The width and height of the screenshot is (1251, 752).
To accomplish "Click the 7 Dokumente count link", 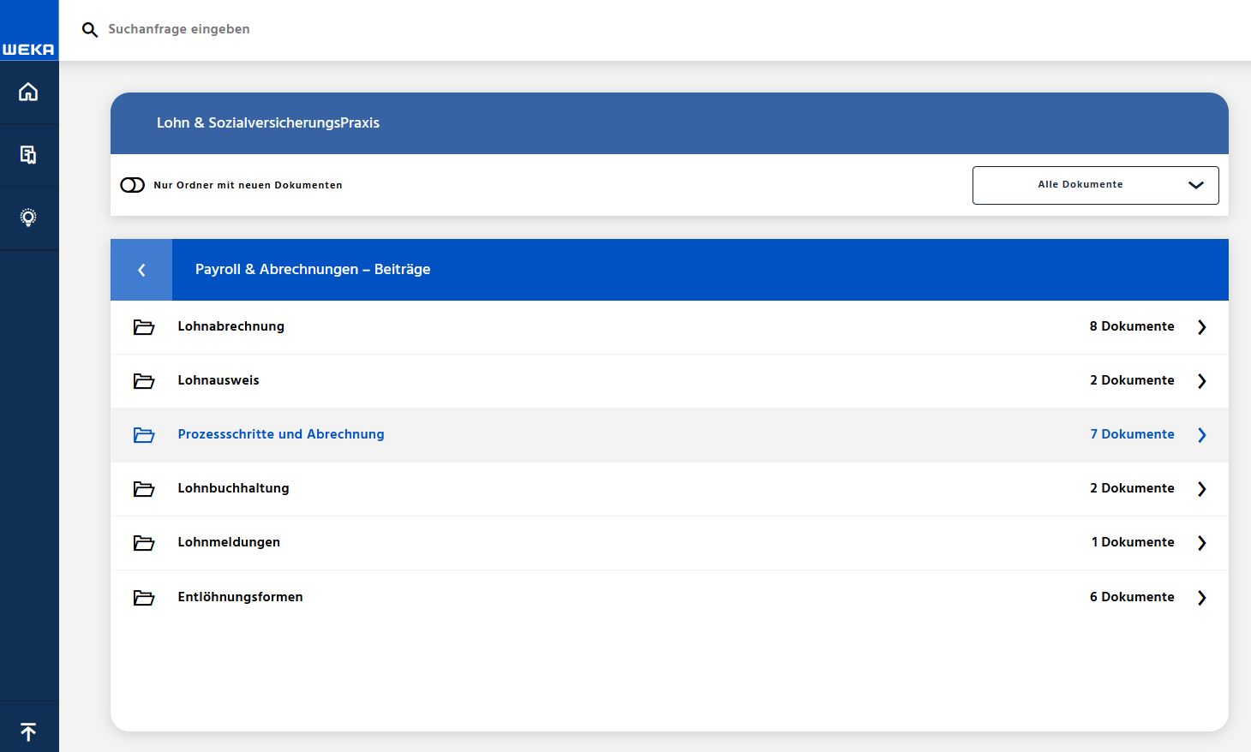I will 1131,434.
